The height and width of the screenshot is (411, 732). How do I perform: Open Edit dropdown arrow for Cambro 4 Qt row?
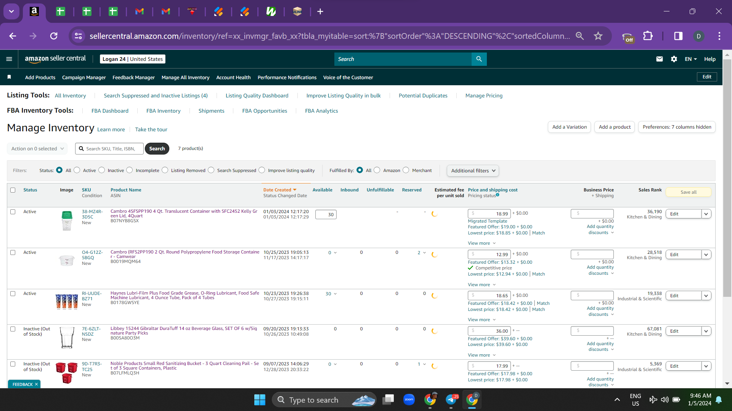click(x=706, y=214)
